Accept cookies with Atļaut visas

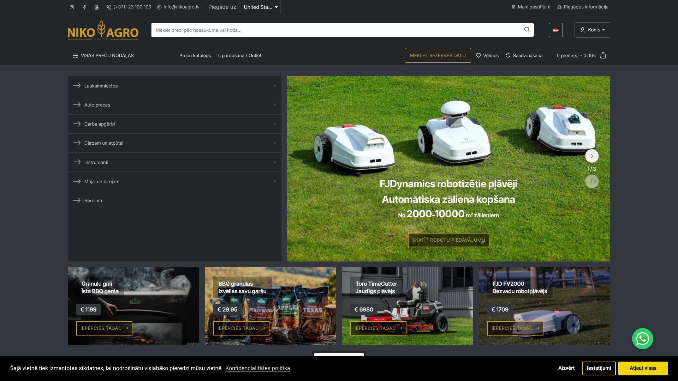(643, 368)
